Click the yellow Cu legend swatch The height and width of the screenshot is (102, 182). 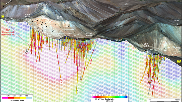pos(23,98)
